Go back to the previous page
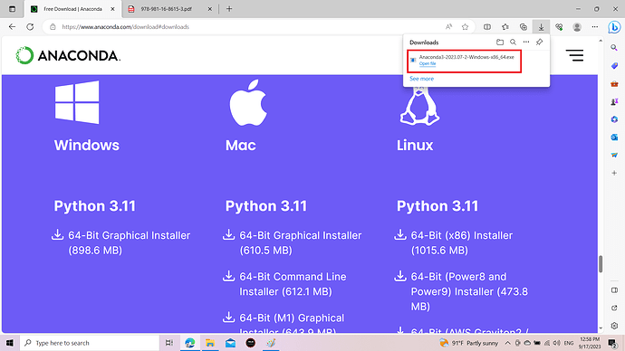 point(12,26)
